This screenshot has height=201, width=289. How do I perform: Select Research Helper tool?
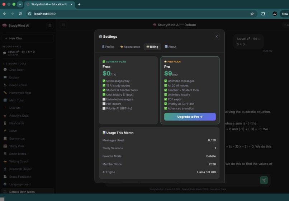[x=28, y=169]
